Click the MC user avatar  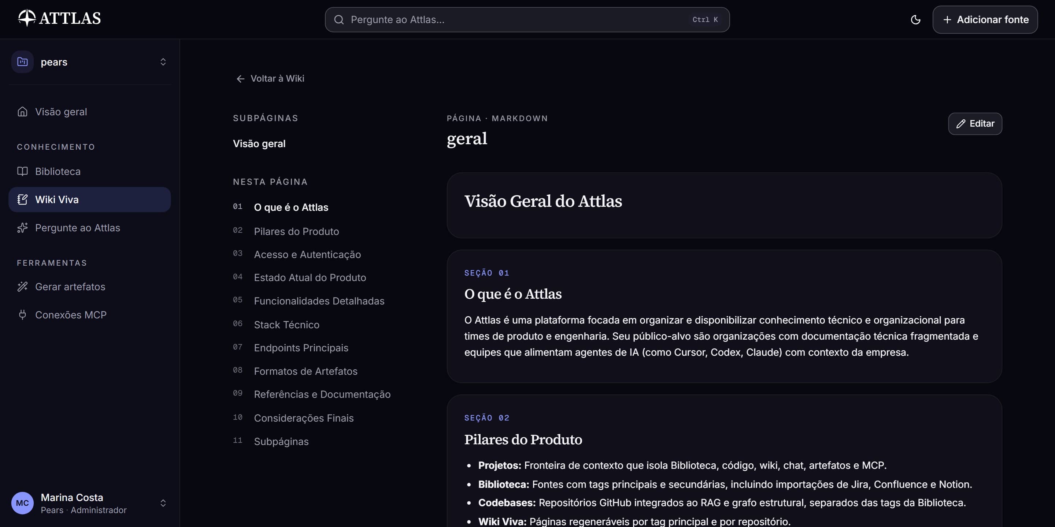pos(22,503)
